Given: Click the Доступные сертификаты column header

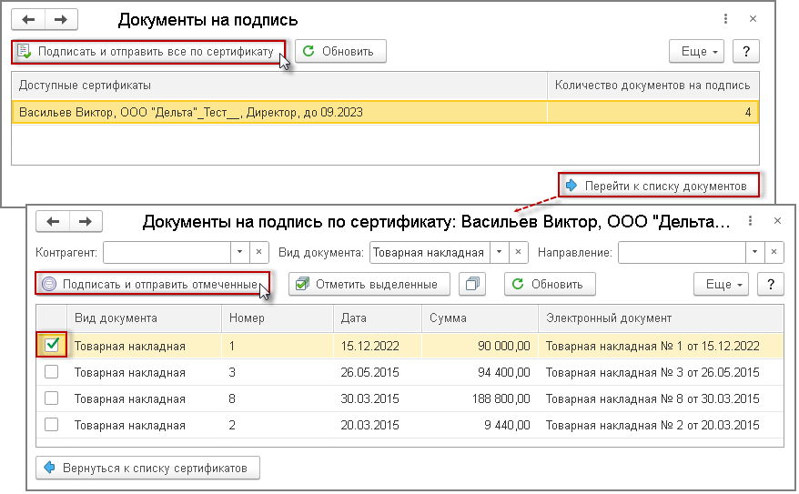Looking at the screenshot, I should coord(279,85).
